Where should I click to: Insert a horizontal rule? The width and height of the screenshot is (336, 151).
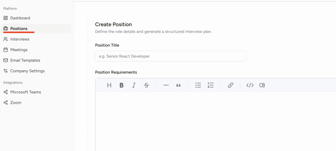[166, 85]
